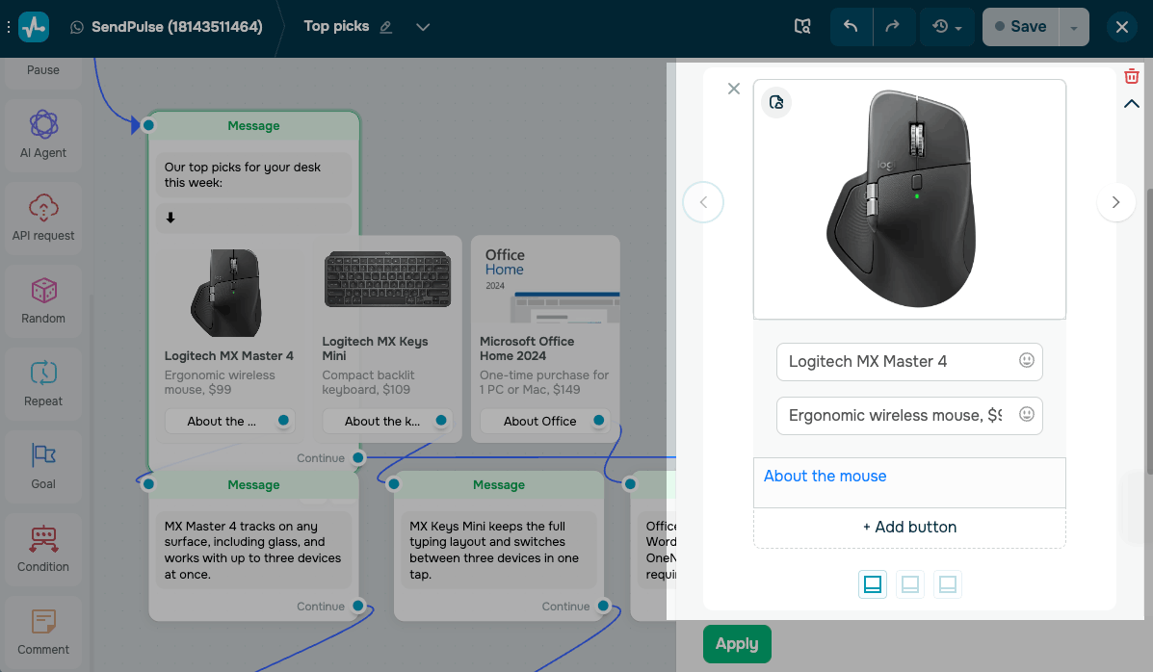Click Continue connector of top Message block
The image size is (1153, 672).
[358, 458]
